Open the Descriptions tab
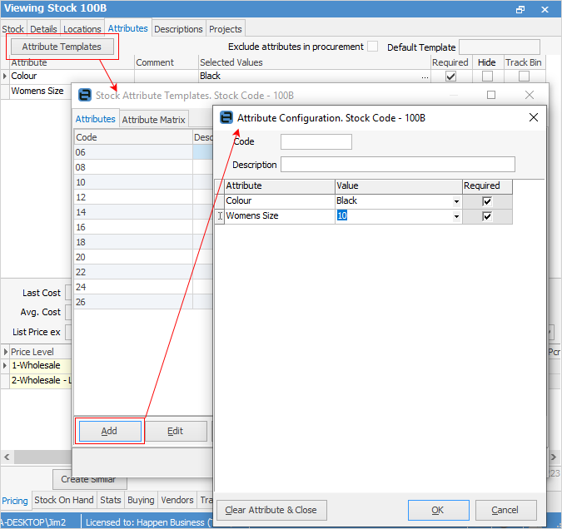The image size is (562, 529). pyautogui.click(x=178, y=29)
